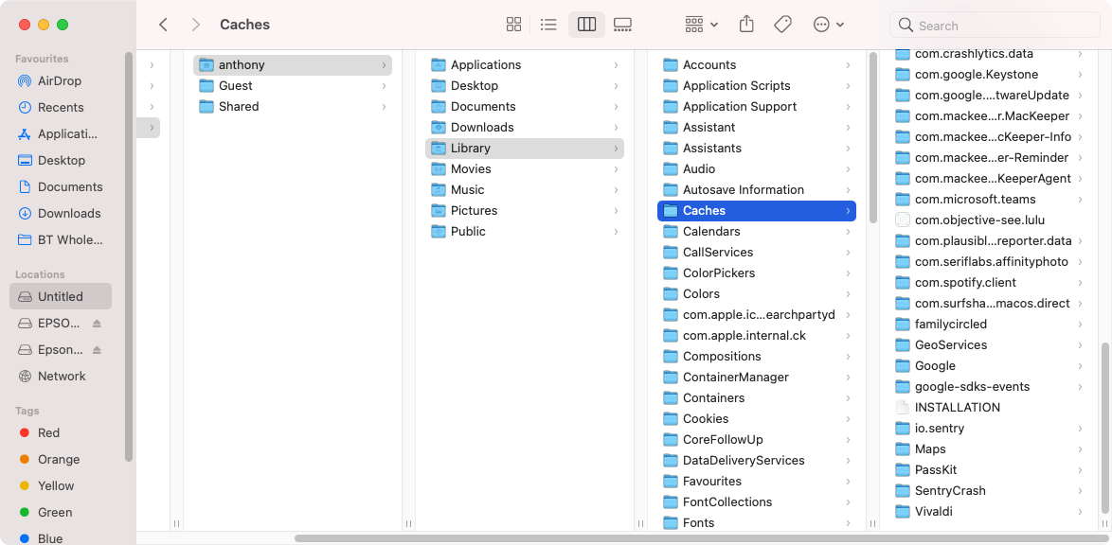Switch to icon grid view
The width and height of the screenshot is (1112, 545).
(514, 25)
